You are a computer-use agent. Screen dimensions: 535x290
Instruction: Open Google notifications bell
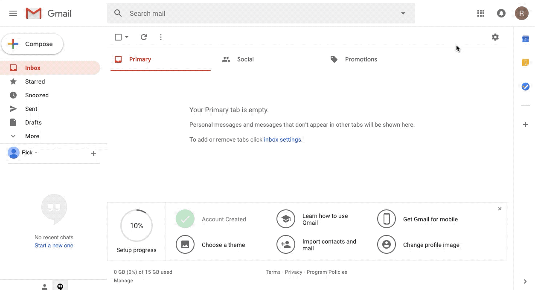tap(501, 13)
